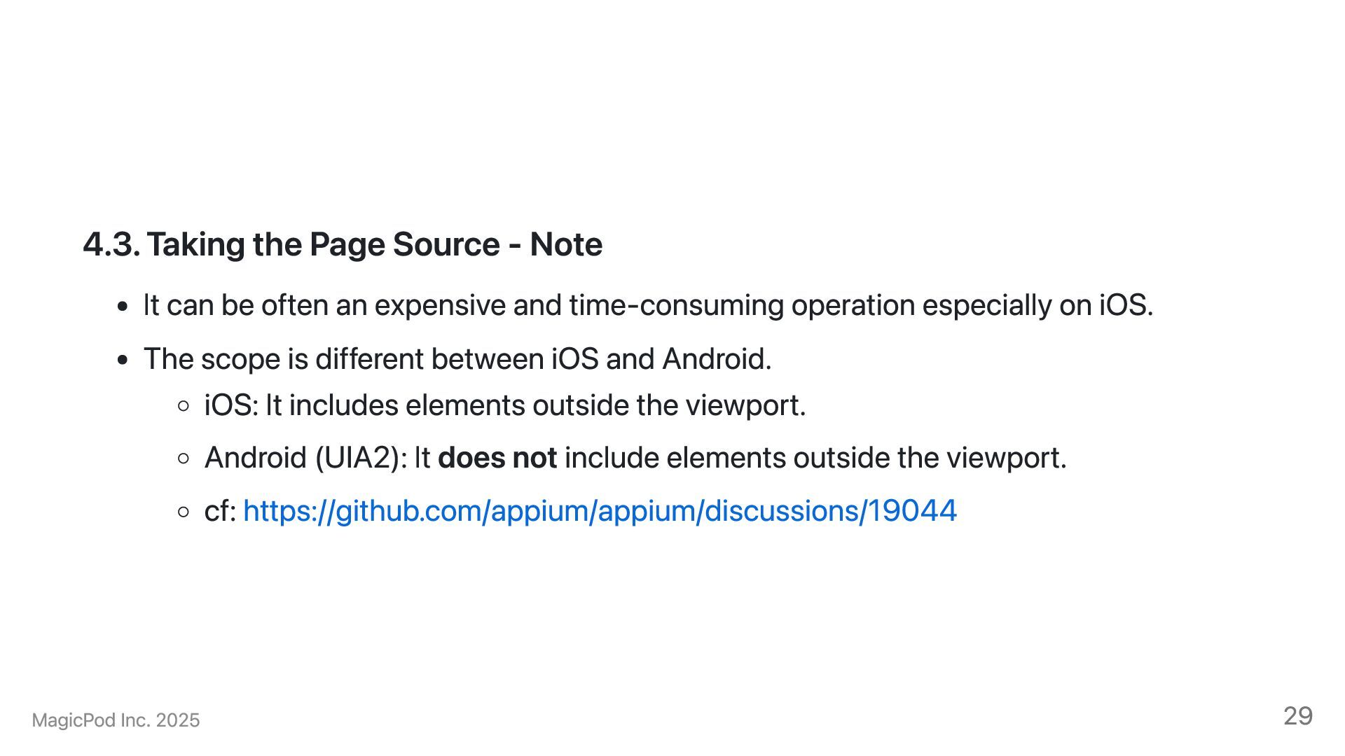Click the slide page number 29
Screen dimensions: 1345x756
click(x=1297, y=716)
